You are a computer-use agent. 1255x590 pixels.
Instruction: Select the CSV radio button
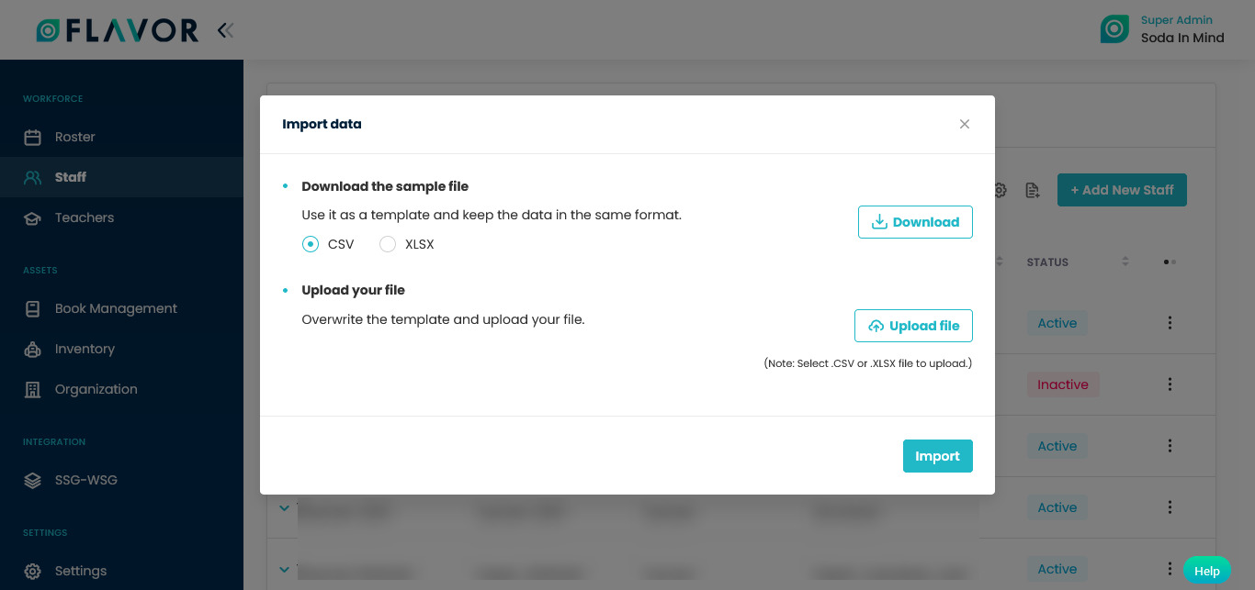(311, 244)
